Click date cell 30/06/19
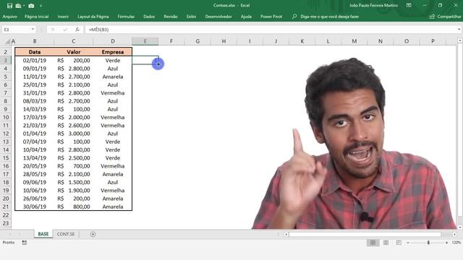The height and width of the screenshot is (260, 463). point(35,207)
